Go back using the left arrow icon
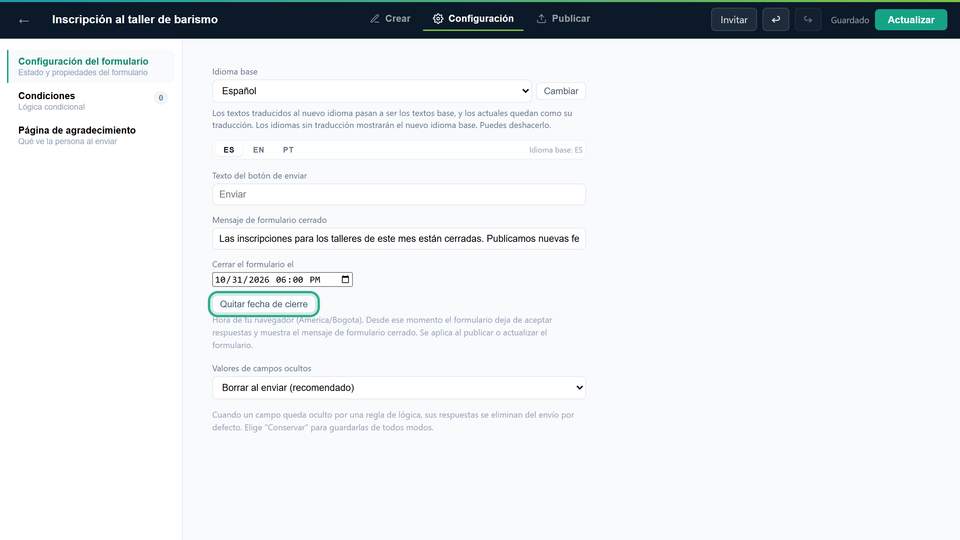Viewport: 960px width, 540px height. coord(24,20)
